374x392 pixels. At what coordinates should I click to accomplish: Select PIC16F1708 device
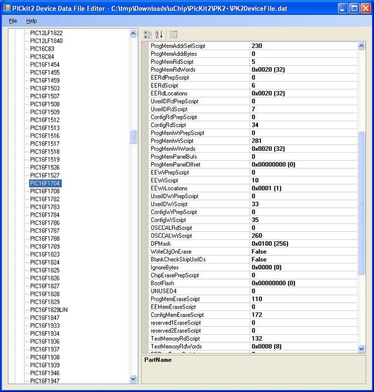point(45,191)
